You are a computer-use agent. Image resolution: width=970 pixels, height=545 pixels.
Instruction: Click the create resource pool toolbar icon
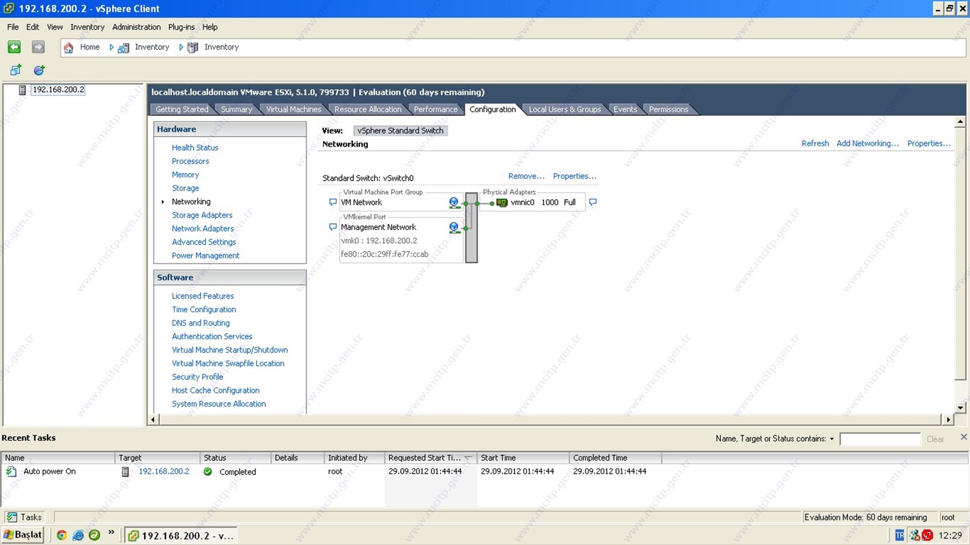pos(39,70)
